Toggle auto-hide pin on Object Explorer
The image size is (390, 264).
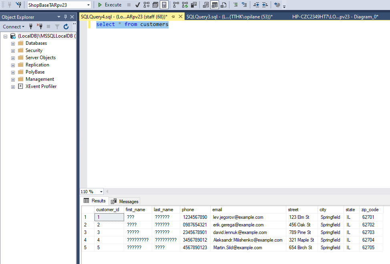[x=66, y=17]
